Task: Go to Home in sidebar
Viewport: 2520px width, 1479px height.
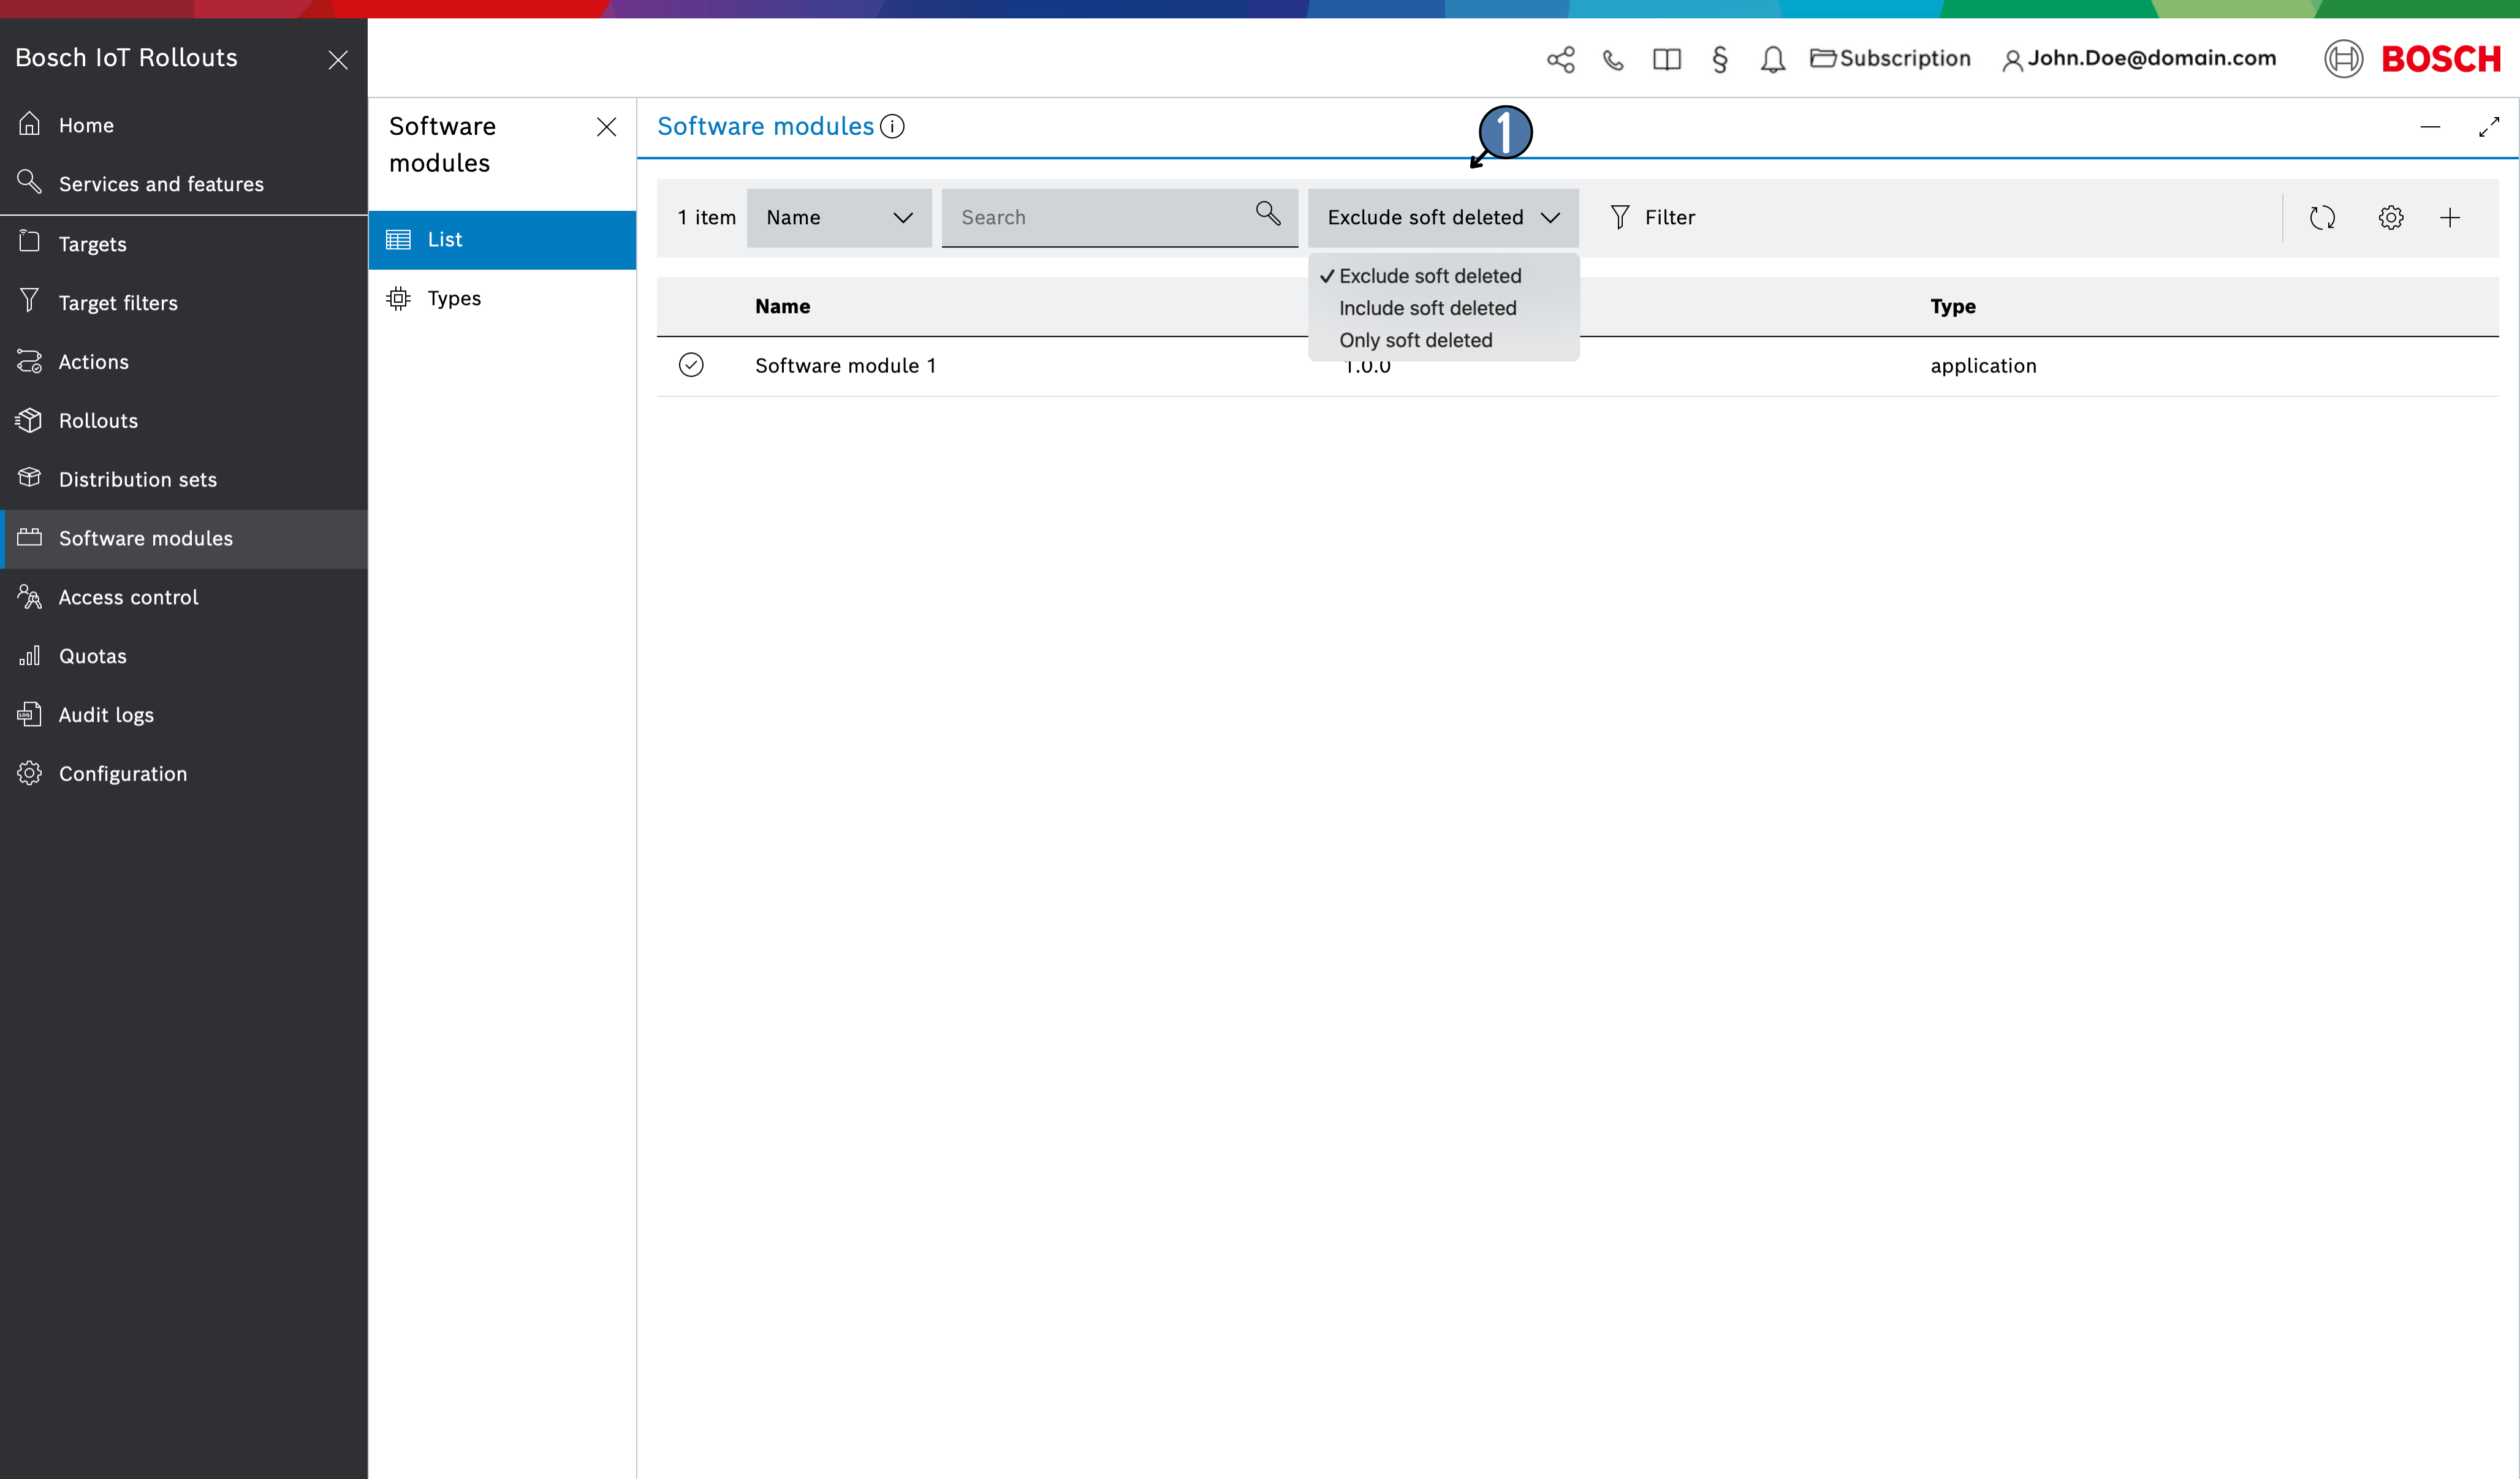Action: (x=184, y=125)
